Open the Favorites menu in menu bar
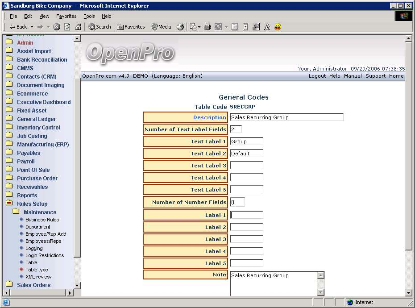Viewport: 415px width, 308px height. 66,16
